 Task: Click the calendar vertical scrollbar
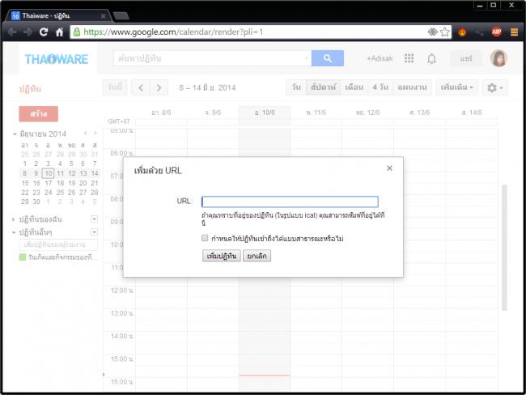pyautogui.click(x=504, y=248)
